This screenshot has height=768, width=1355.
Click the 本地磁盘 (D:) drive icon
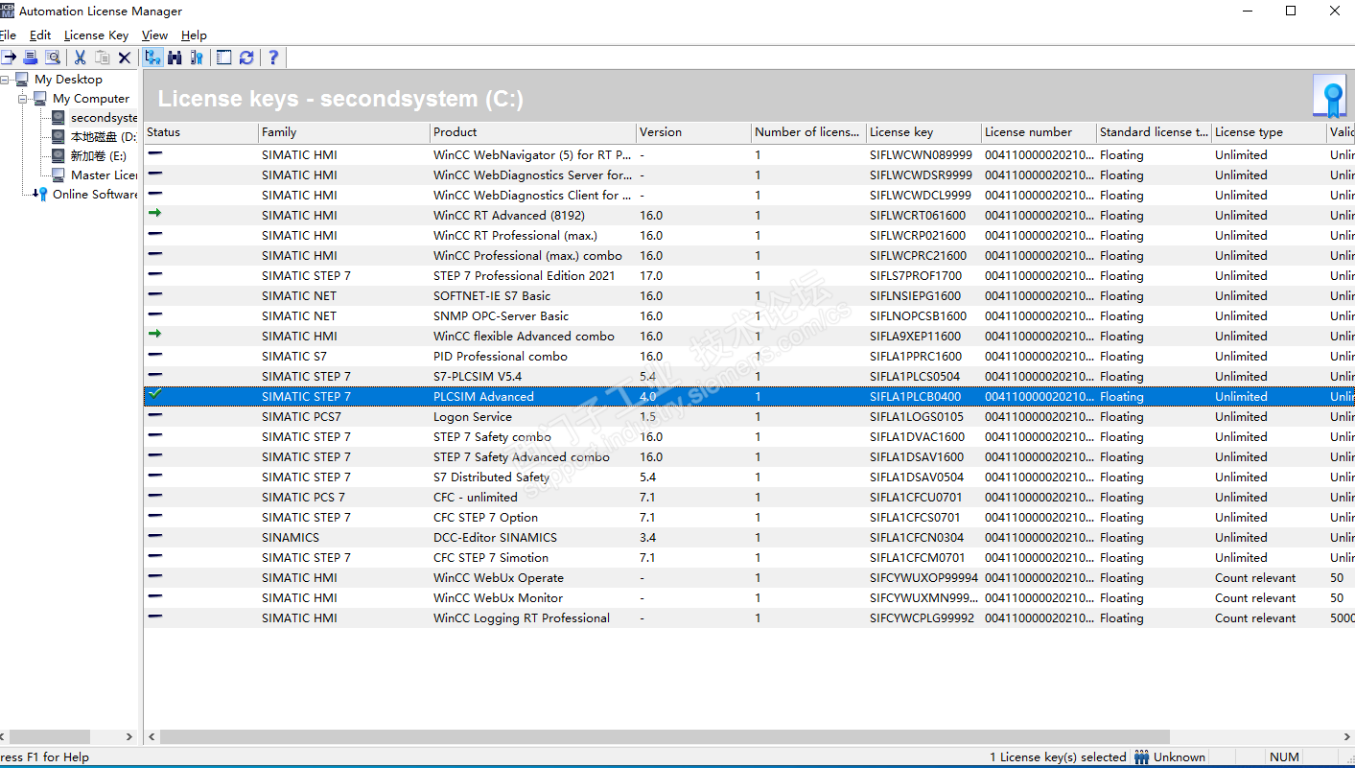58,137
